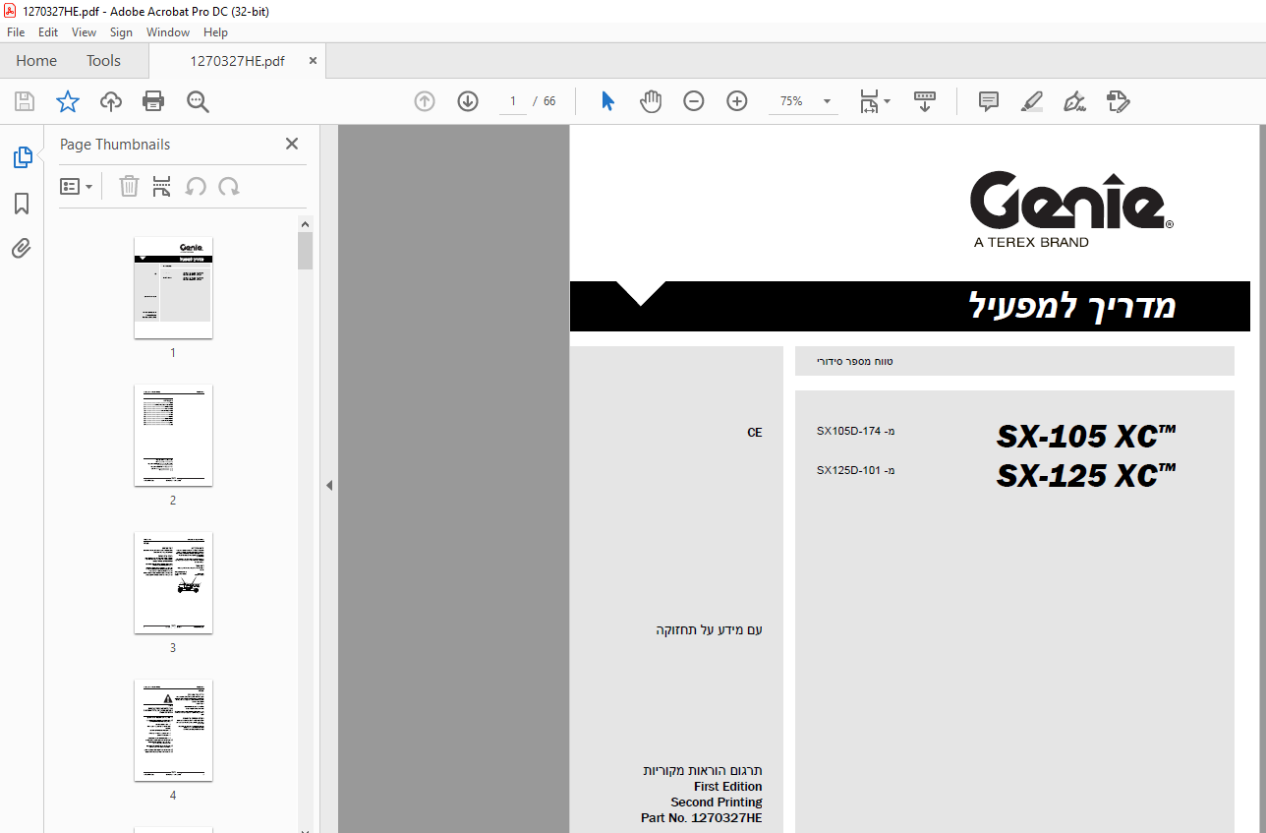Viewport: 1266px width, 833px height.
Task: Add file to starred bookmarks
Action: click(67, 101)
